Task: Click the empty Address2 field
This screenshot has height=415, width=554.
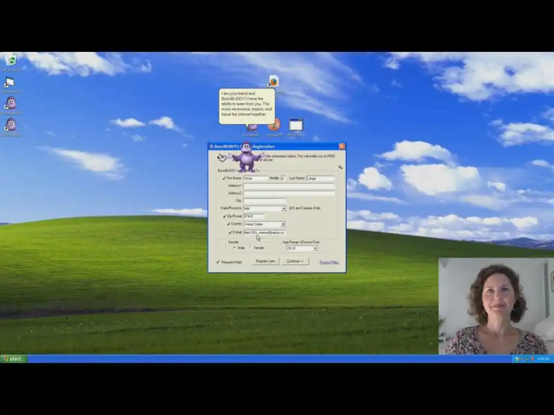Action: click(x=289, y=193)
